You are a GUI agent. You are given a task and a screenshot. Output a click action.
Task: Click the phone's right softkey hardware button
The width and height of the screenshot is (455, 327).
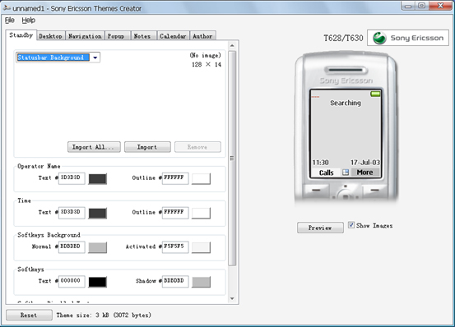(x=375, y=191)
